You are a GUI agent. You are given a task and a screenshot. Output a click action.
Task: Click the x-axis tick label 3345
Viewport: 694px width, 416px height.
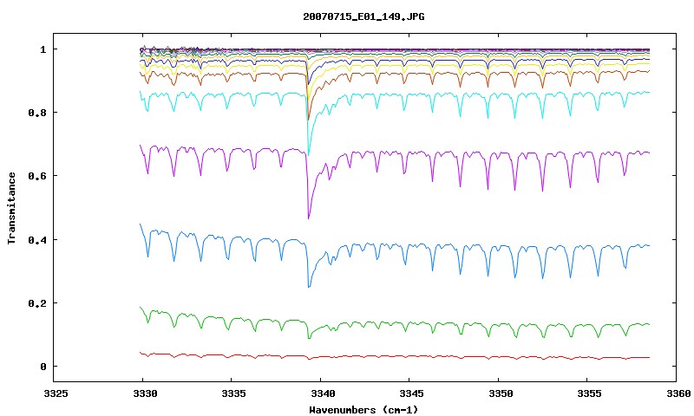point(412,393)
